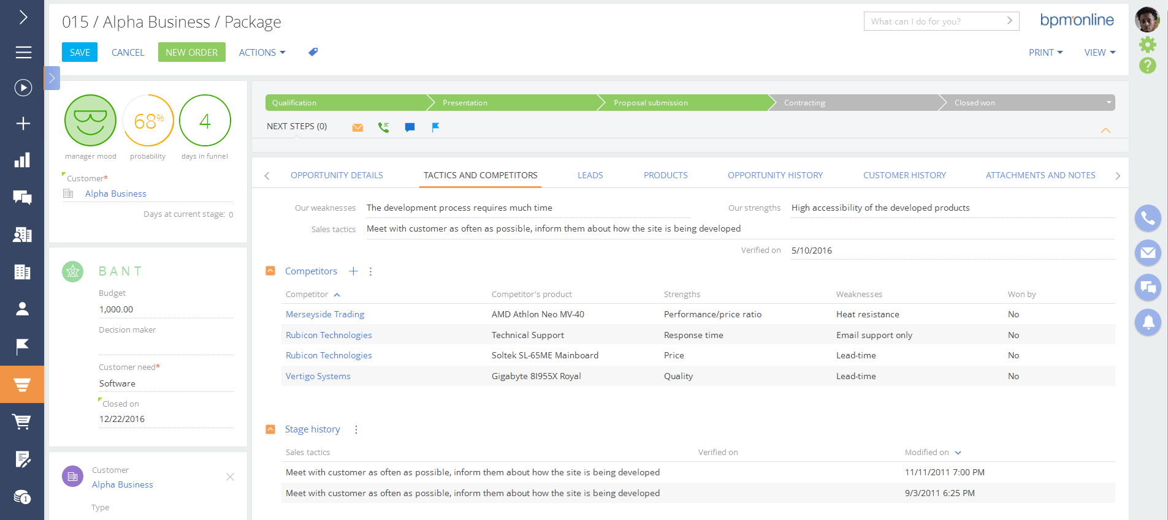This screenshot has width=1168, height=520.
Task: Open Alpha Business link under Customer field
Action: click(x=116, y=194)
